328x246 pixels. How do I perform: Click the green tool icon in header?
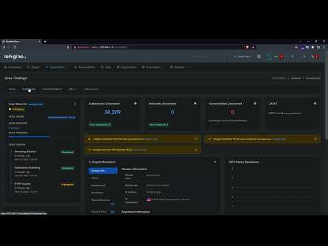(x=269, y=57)
